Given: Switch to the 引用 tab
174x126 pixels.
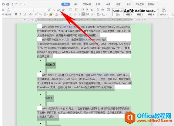Looking at the screenshot, I should pos(98,4).
